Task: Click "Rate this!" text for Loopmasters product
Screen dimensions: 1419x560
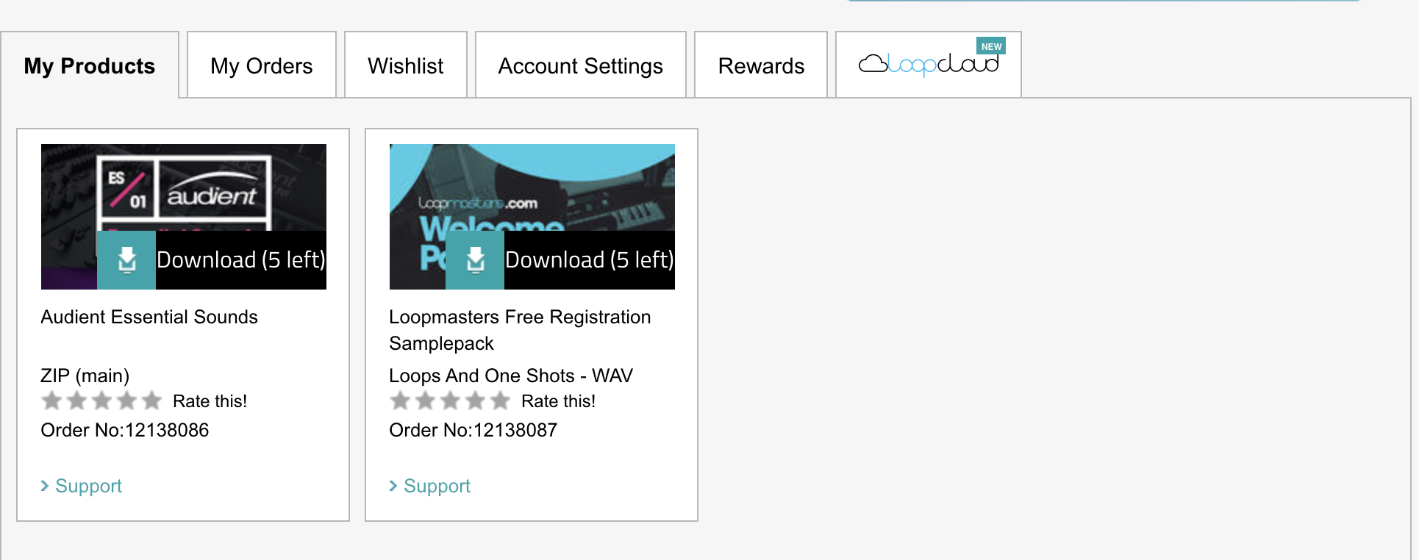Action: (x=559, y=401)
